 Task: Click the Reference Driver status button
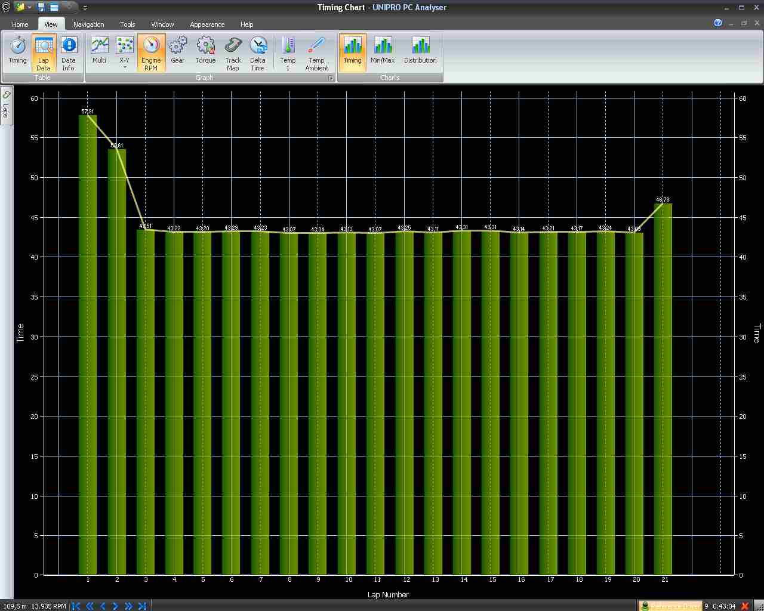point(670,606)
